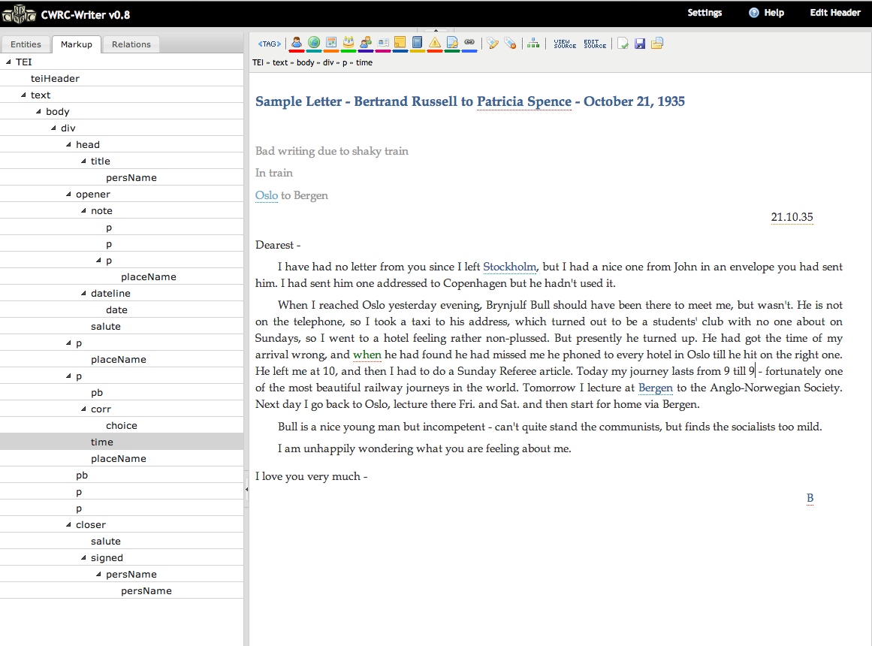Click the Validate document checkmark icon
Image resolution: width=872 pixels, height=646 pixels.
[623, 44]
